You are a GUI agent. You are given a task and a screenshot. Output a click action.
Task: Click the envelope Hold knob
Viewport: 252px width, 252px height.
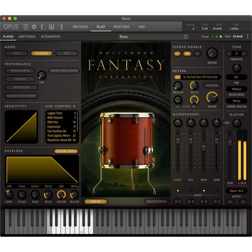pos(35,194)
